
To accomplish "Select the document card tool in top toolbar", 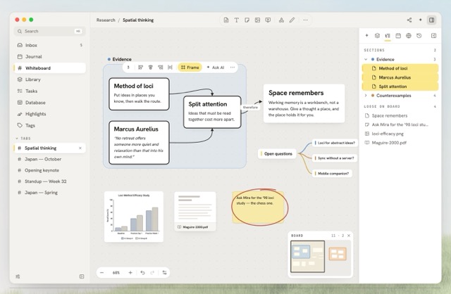I will [226, 20].
